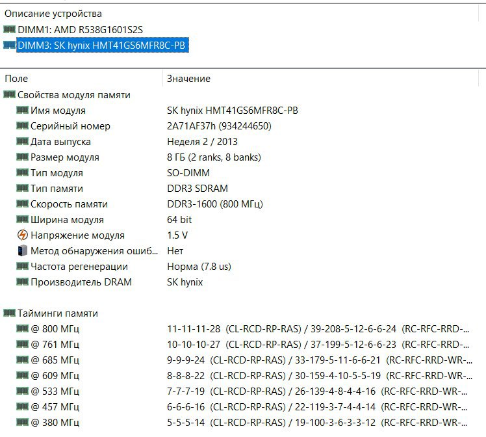The image size is (486, 437).
Task: Select the 'Производитель DRAM' field label
Action: click(x=81, y=282)
